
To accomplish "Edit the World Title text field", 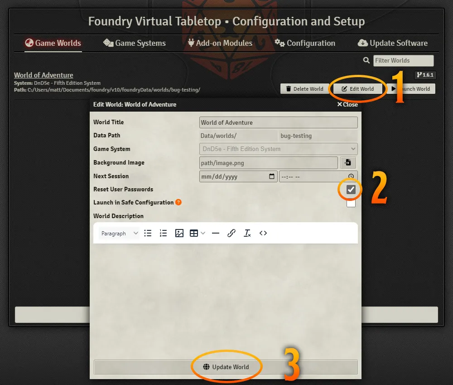I will pos(278,122).
